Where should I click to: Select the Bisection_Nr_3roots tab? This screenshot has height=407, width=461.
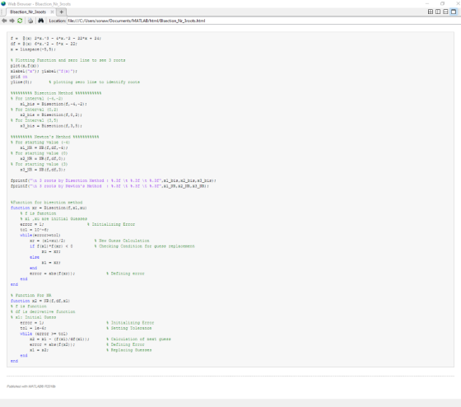(x=28, y=12)
